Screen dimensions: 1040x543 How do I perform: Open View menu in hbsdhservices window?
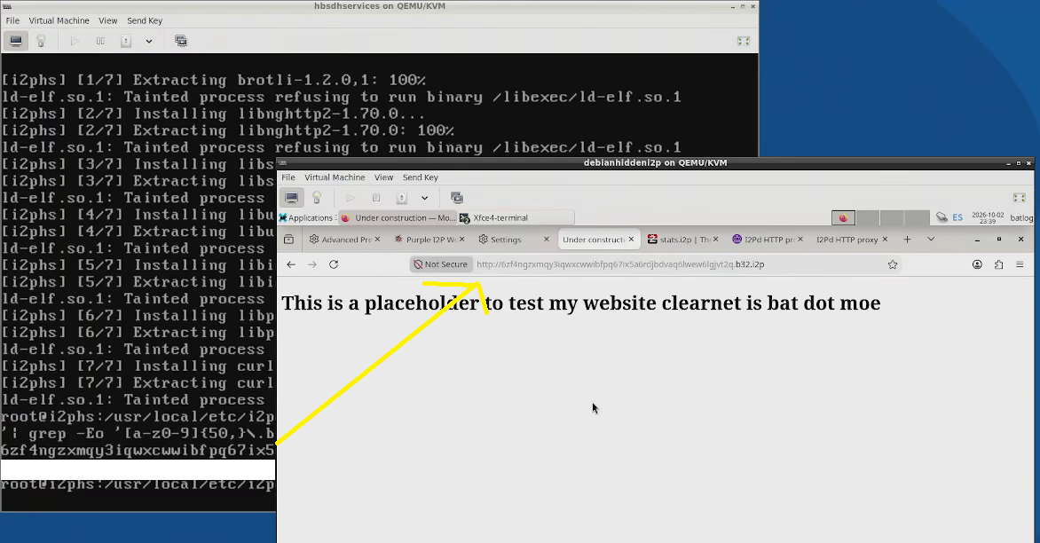pos(108,20)
